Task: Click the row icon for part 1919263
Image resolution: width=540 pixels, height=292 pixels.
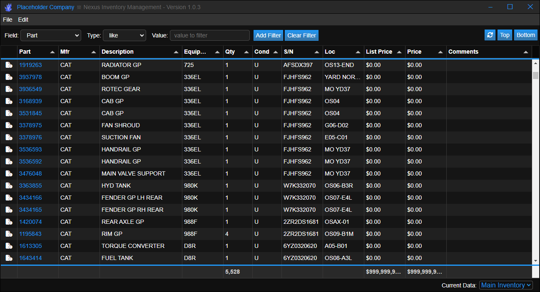Action: (x=9, y=65)
